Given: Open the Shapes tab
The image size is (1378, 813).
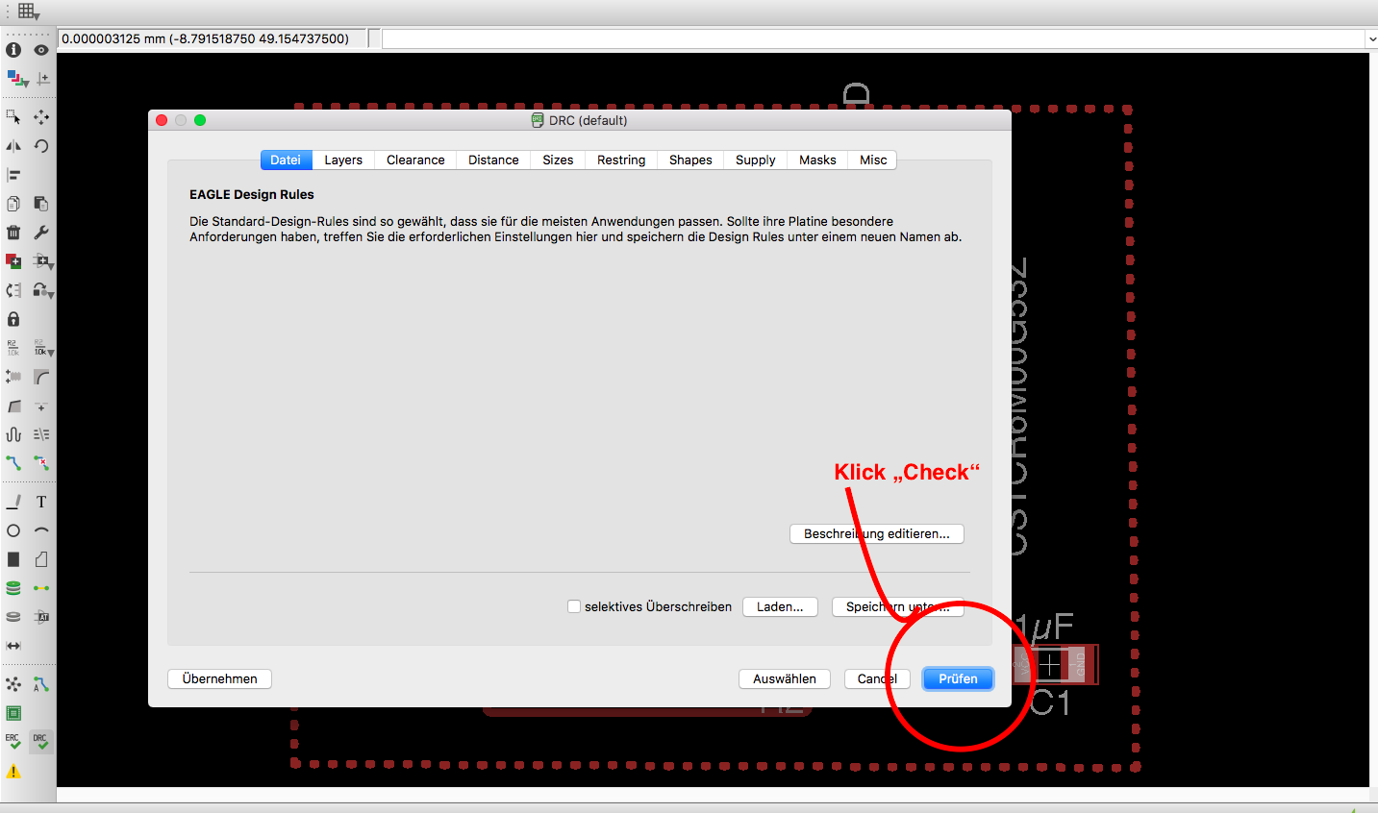Looking at the screenshot, I should point(690,160).
